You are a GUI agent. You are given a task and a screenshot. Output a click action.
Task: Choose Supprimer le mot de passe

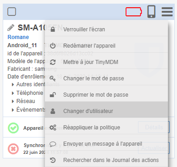(106, 95)
